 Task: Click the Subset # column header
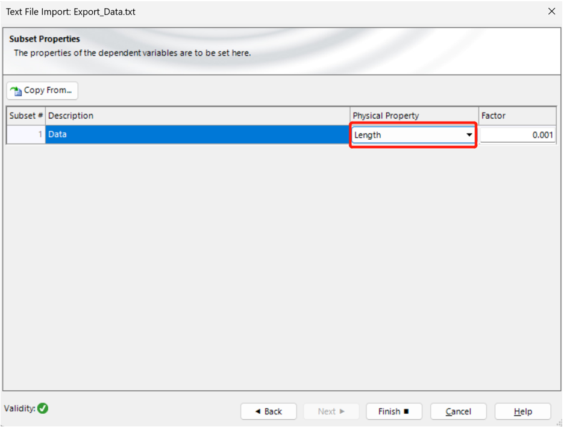(x=26, y=116)
